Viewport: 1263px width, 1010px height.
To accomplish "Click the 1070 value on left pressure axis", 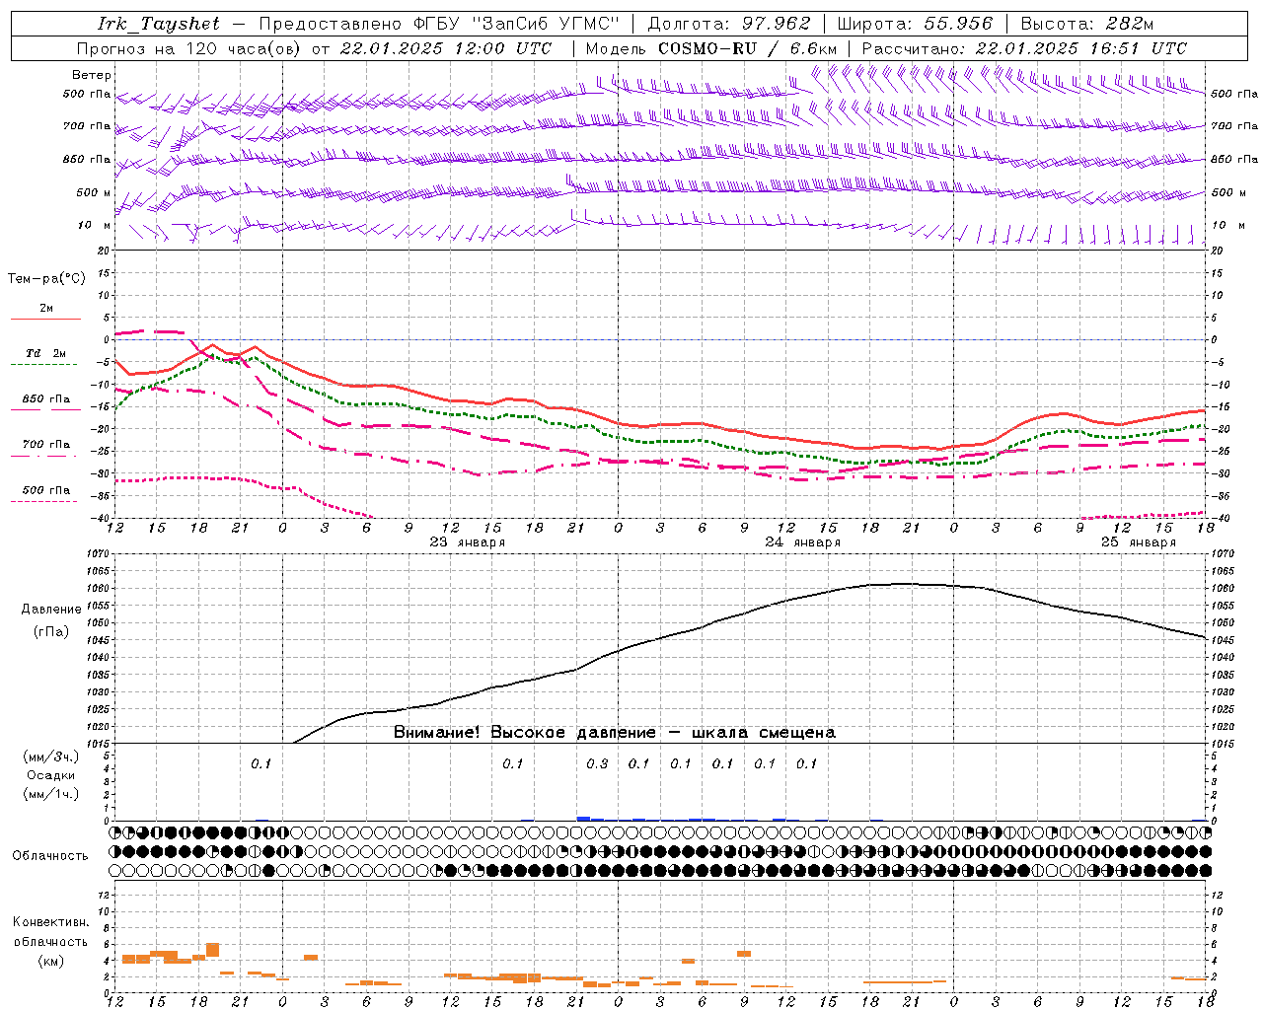I will (x=98, y=554).
